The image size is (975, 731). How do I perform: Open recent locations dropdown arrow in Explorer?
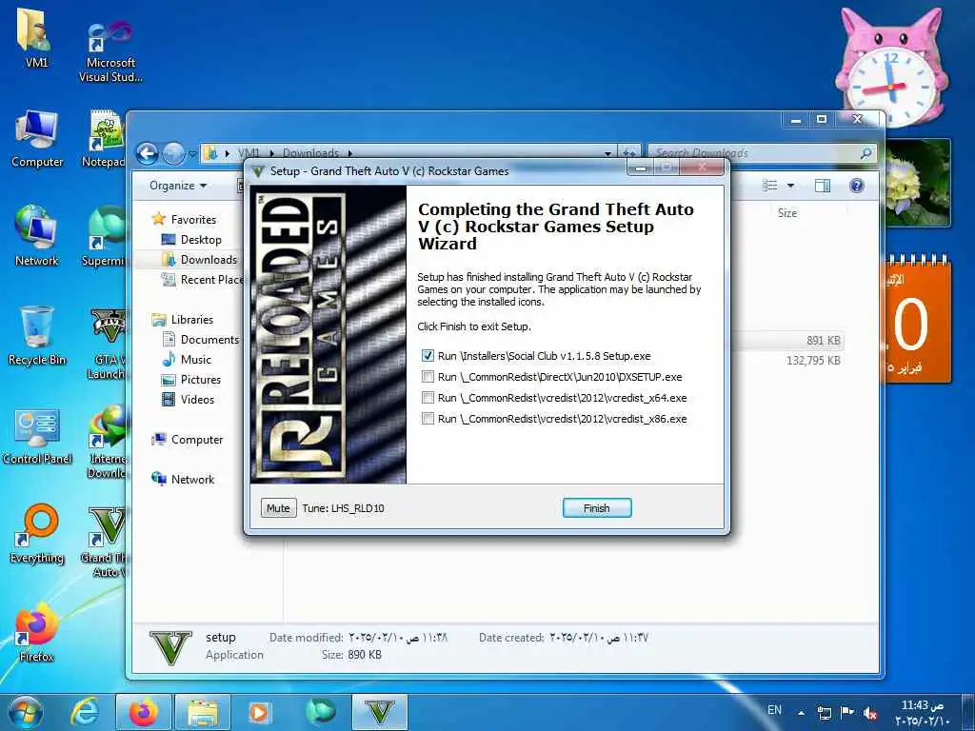tap(192, 153)
